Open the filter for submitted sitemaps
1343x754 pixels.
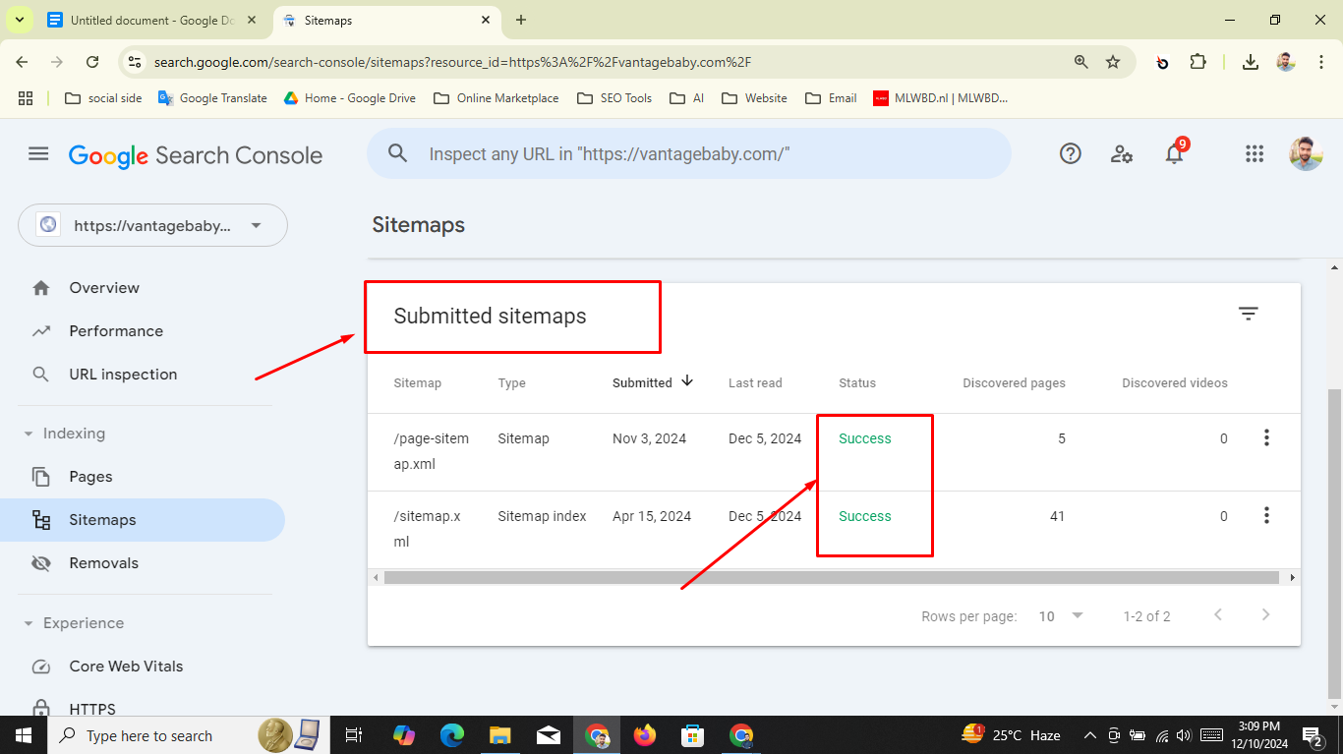pyautogui.click(x=1248, y=313)
